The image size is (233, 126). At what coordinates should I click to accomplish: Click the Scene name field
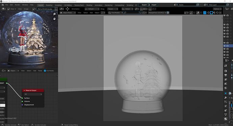(187, 5)
